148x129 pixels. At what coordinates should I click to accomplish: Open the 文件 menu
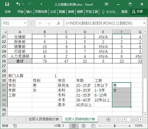[x=8, y=12]
